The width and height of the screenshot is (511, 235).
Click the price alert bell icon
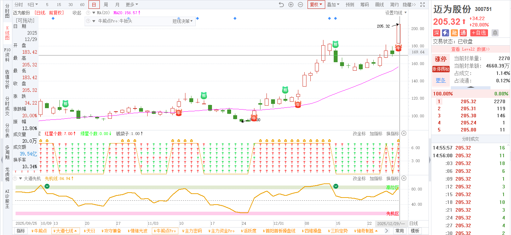point(495,33)
